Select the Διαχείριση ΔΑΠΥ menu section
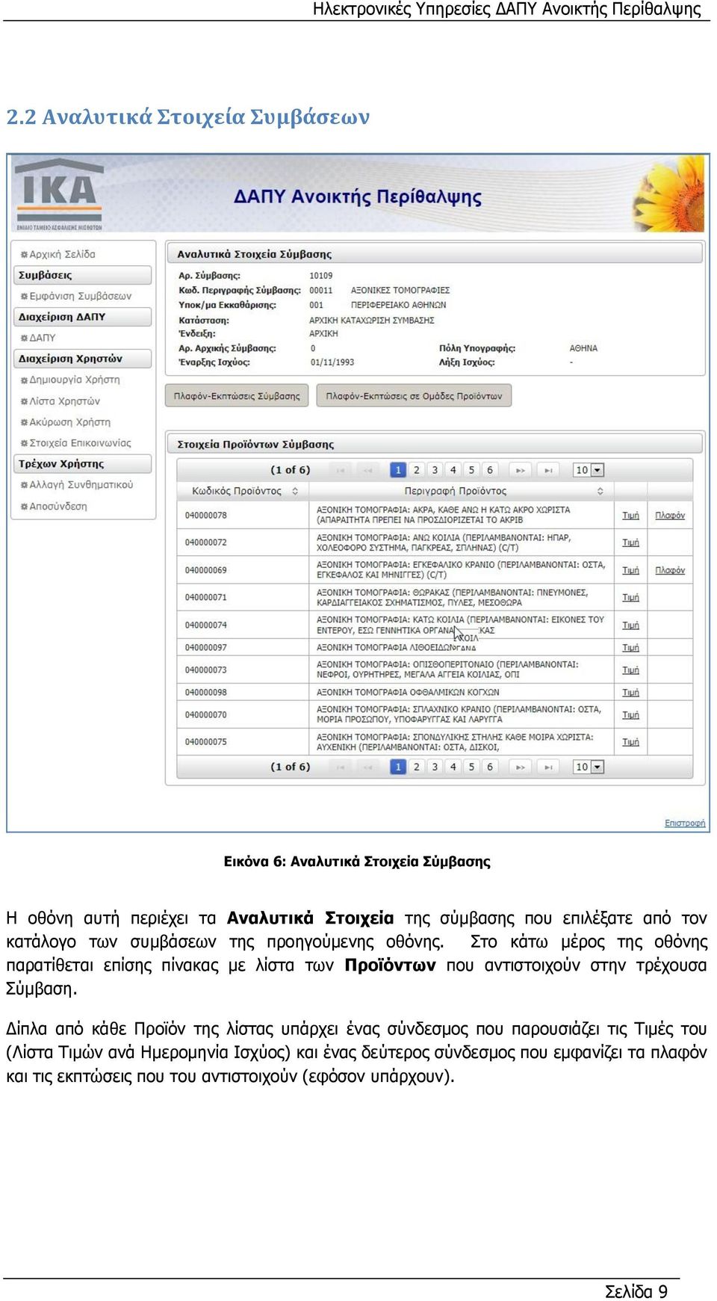This screenshot has height=1301, width=717. click(x=83, y=317)
